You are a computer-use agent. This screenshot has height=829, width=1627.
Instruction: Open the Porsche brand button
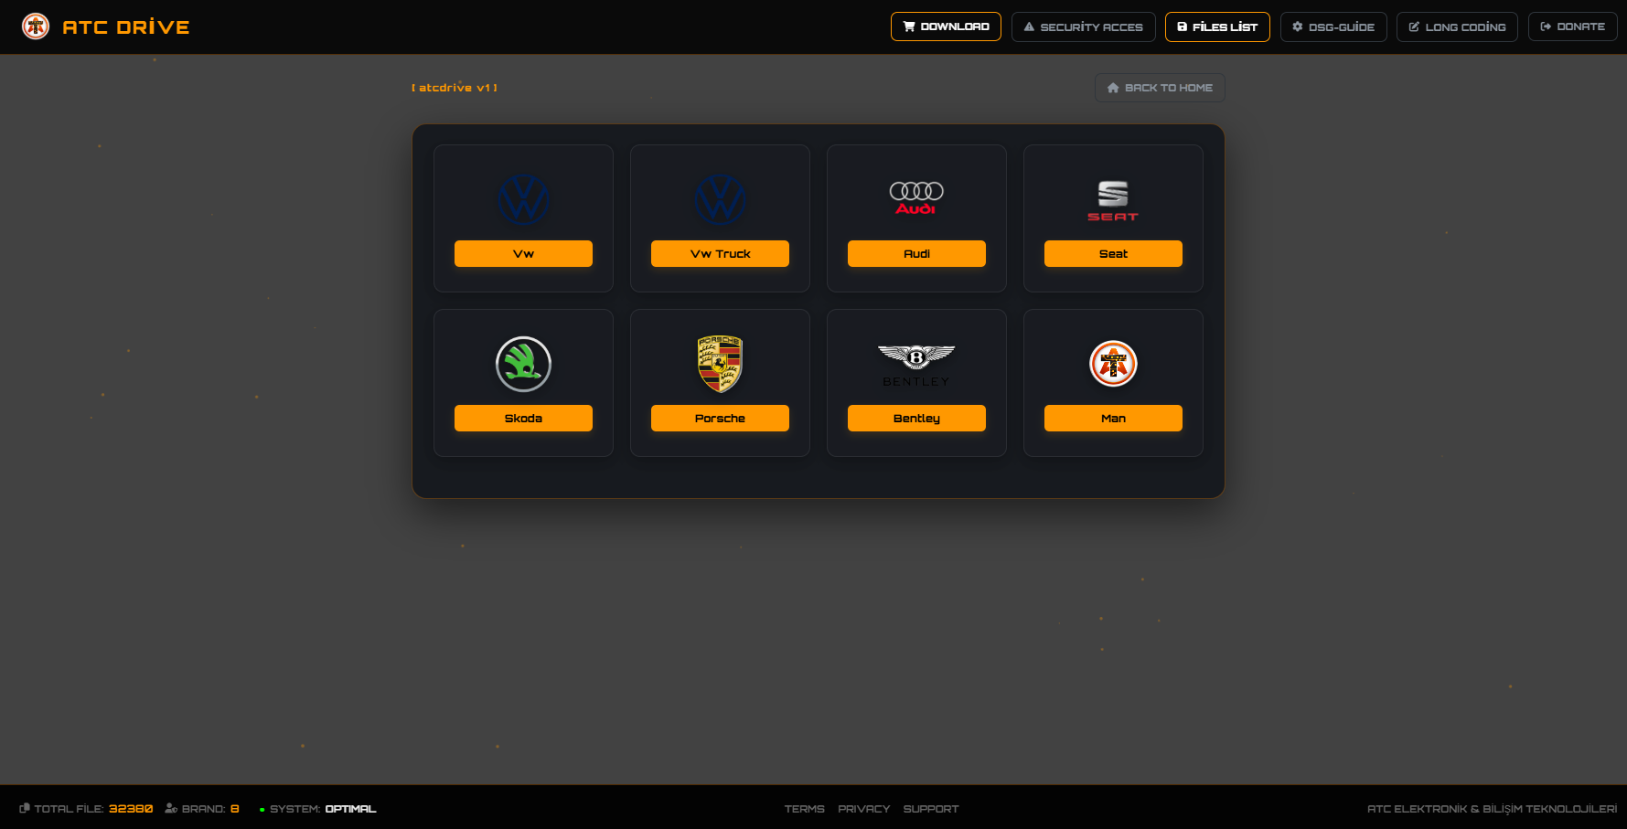(x=720, y=418)
